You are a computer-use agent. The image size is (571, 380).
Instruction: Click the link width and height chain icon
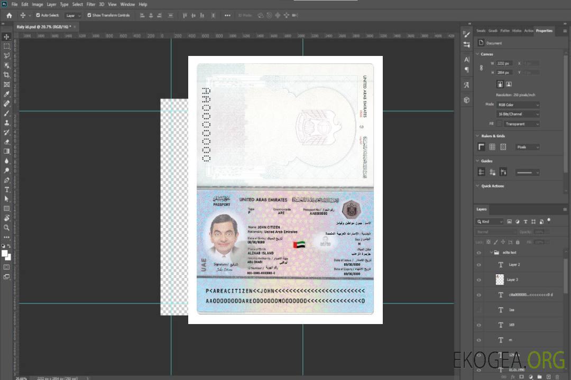click(x=482, y=68)
